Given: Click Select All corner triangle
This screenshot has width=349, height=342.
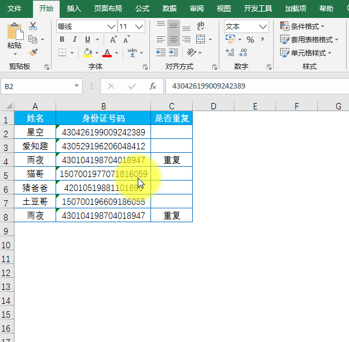Looking at the screenshot, I should [x=8, y=106].
